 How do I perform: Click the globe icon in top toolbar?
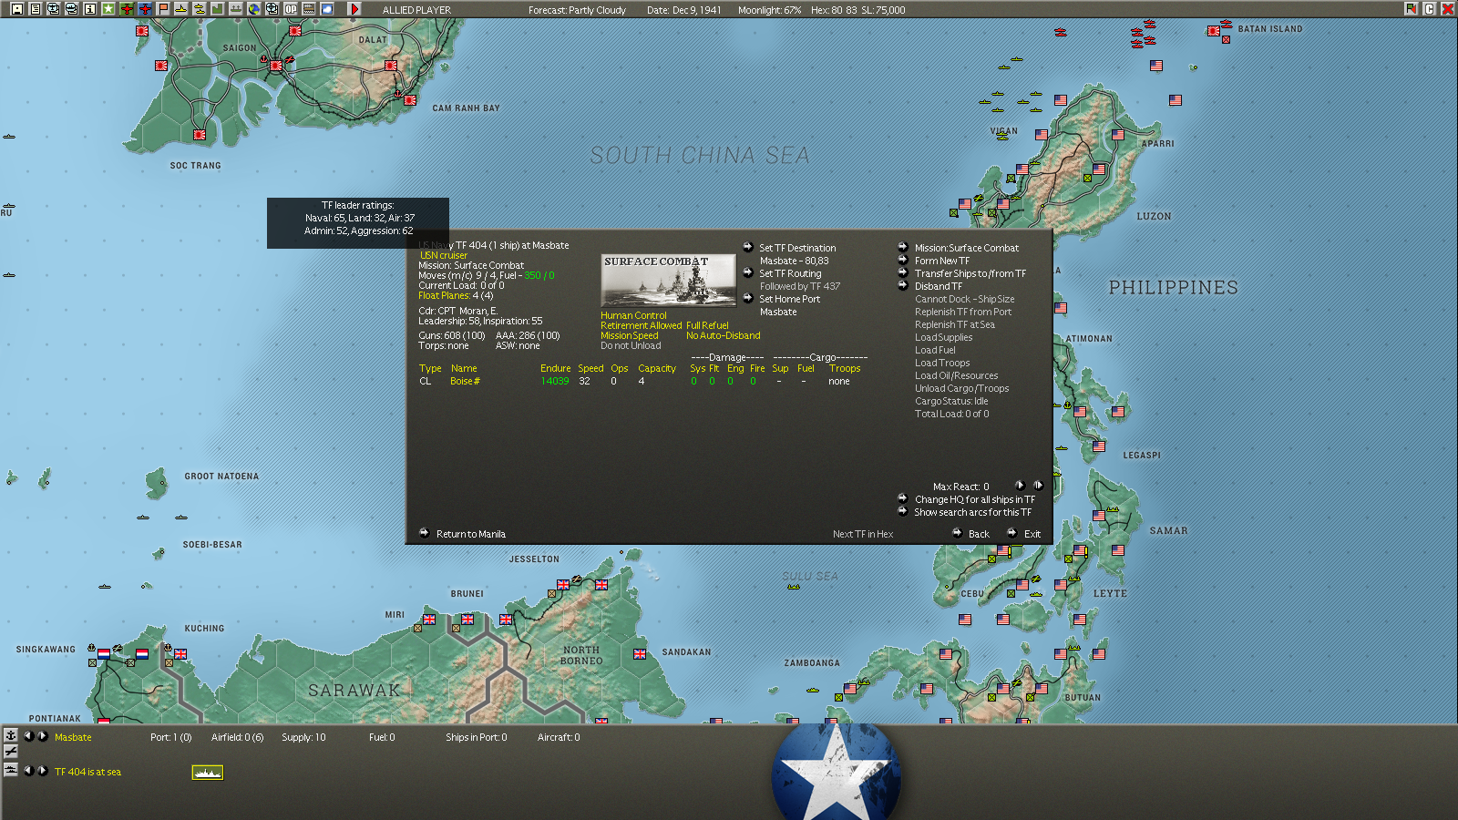(x=254, y=9)
